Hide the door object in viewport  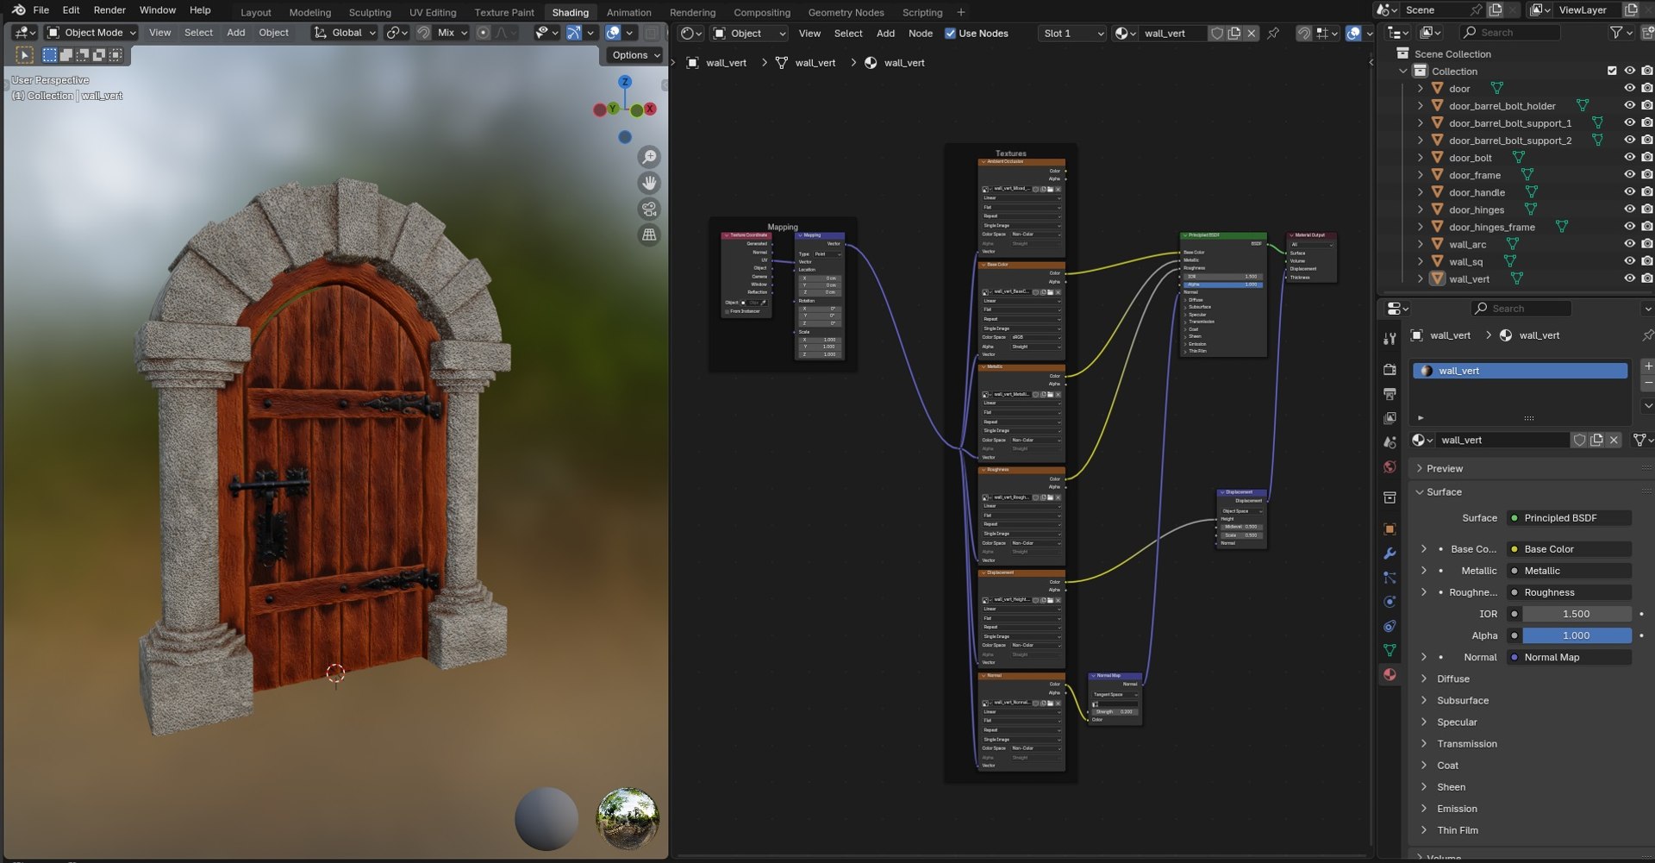pos(1629,88)
